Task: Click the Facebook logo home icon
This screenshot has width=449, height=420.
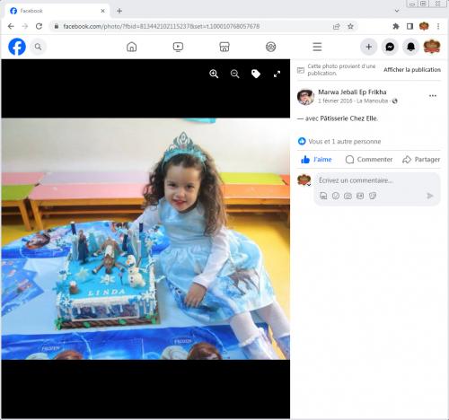Action: [17, 47]
